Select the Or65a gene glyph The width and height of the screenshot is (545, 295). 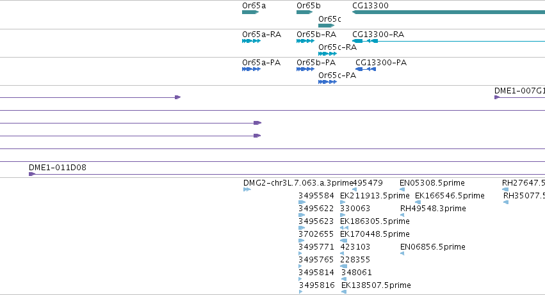250,12
